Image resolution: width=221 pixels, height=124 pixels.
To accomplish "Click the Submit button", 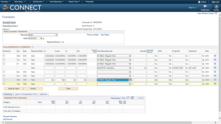I will pyautogui.click(x=33, y=89).
